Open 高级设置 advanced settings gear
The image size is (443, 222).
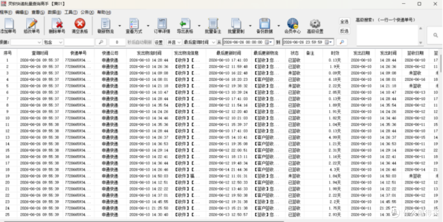[315, 26]
